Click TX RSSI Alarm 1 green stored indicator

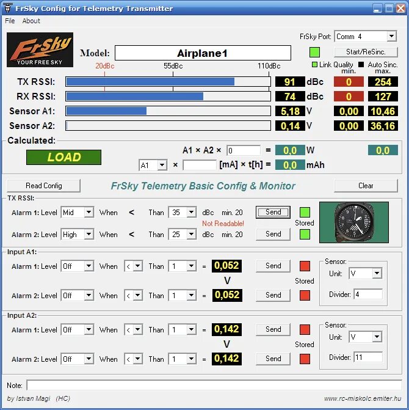click(x=305, y=212)
